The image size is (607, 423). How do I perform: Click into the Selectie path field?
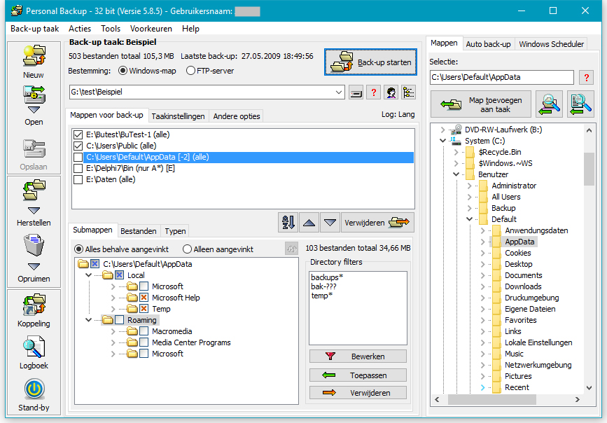pyautogui.click(x=501, y=78)
